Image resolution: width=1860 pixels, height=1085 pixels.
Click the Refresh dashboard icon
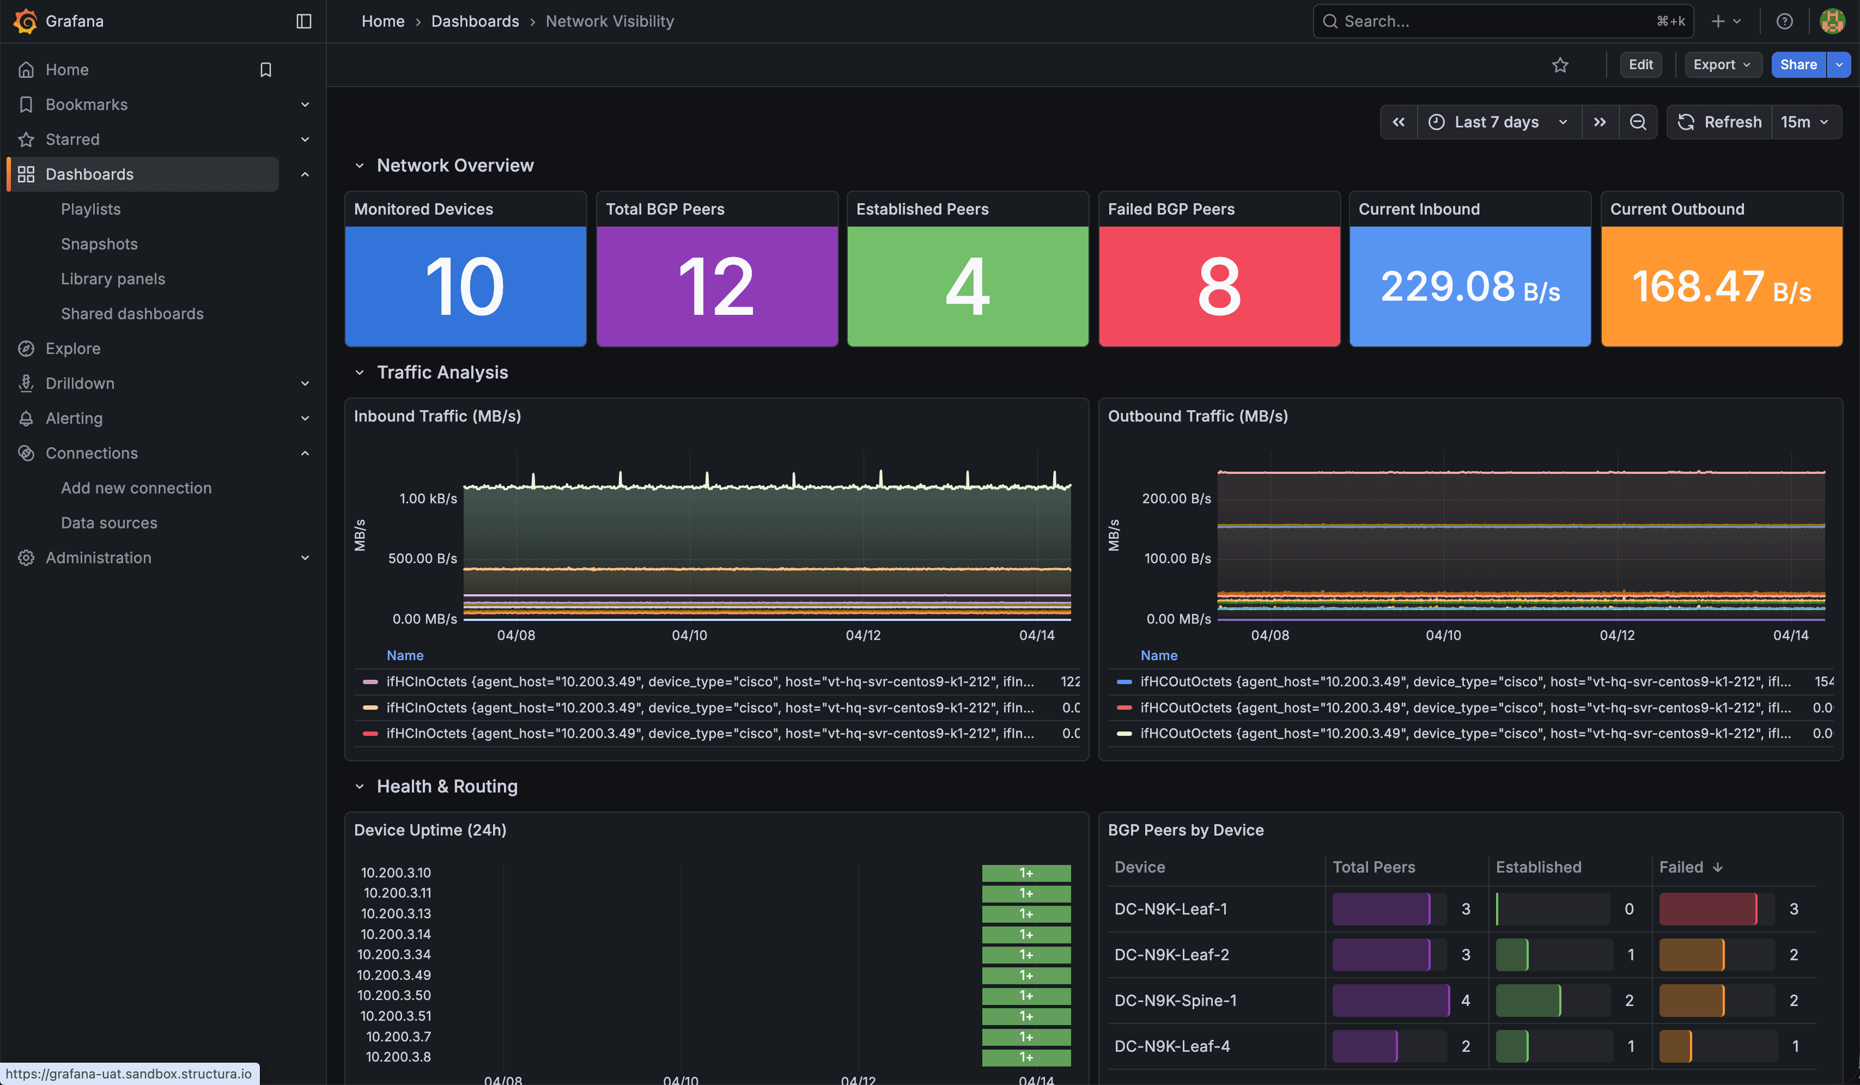1686,122
